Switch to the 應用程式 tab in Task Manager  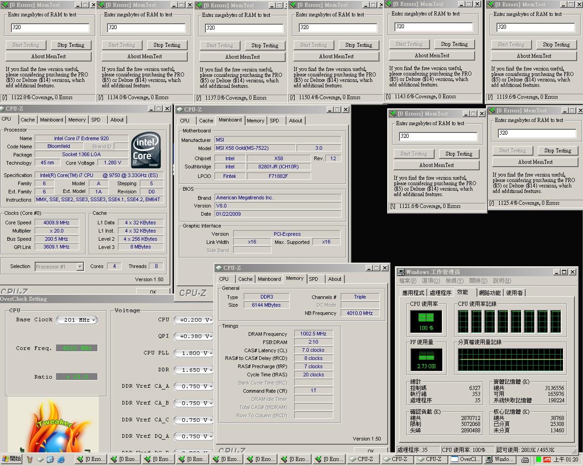click(x=413, y=293)
